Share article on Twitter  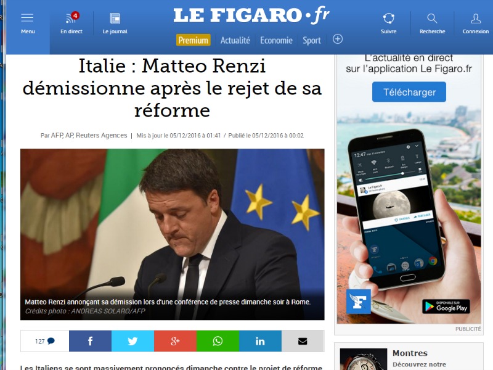pos(132,341)
